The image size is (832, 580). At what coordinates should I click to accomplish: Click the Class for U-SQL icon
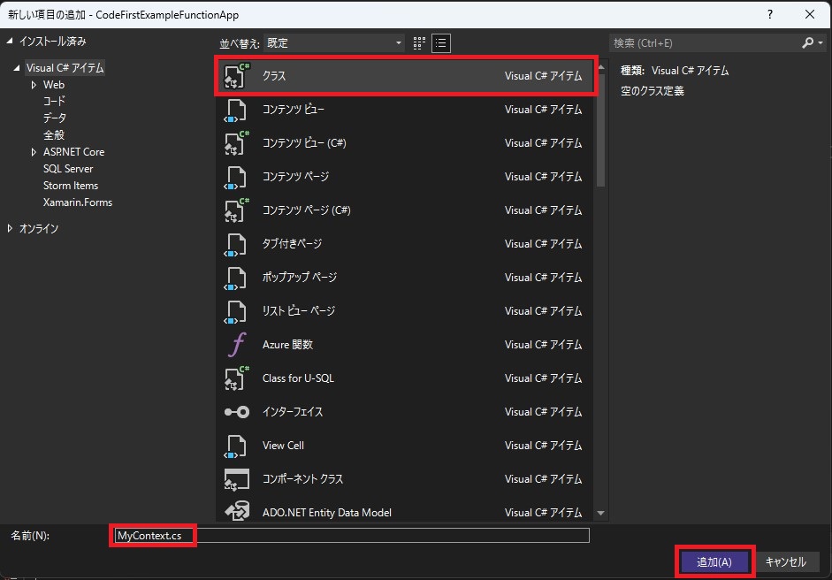click(x=236, y=378)
